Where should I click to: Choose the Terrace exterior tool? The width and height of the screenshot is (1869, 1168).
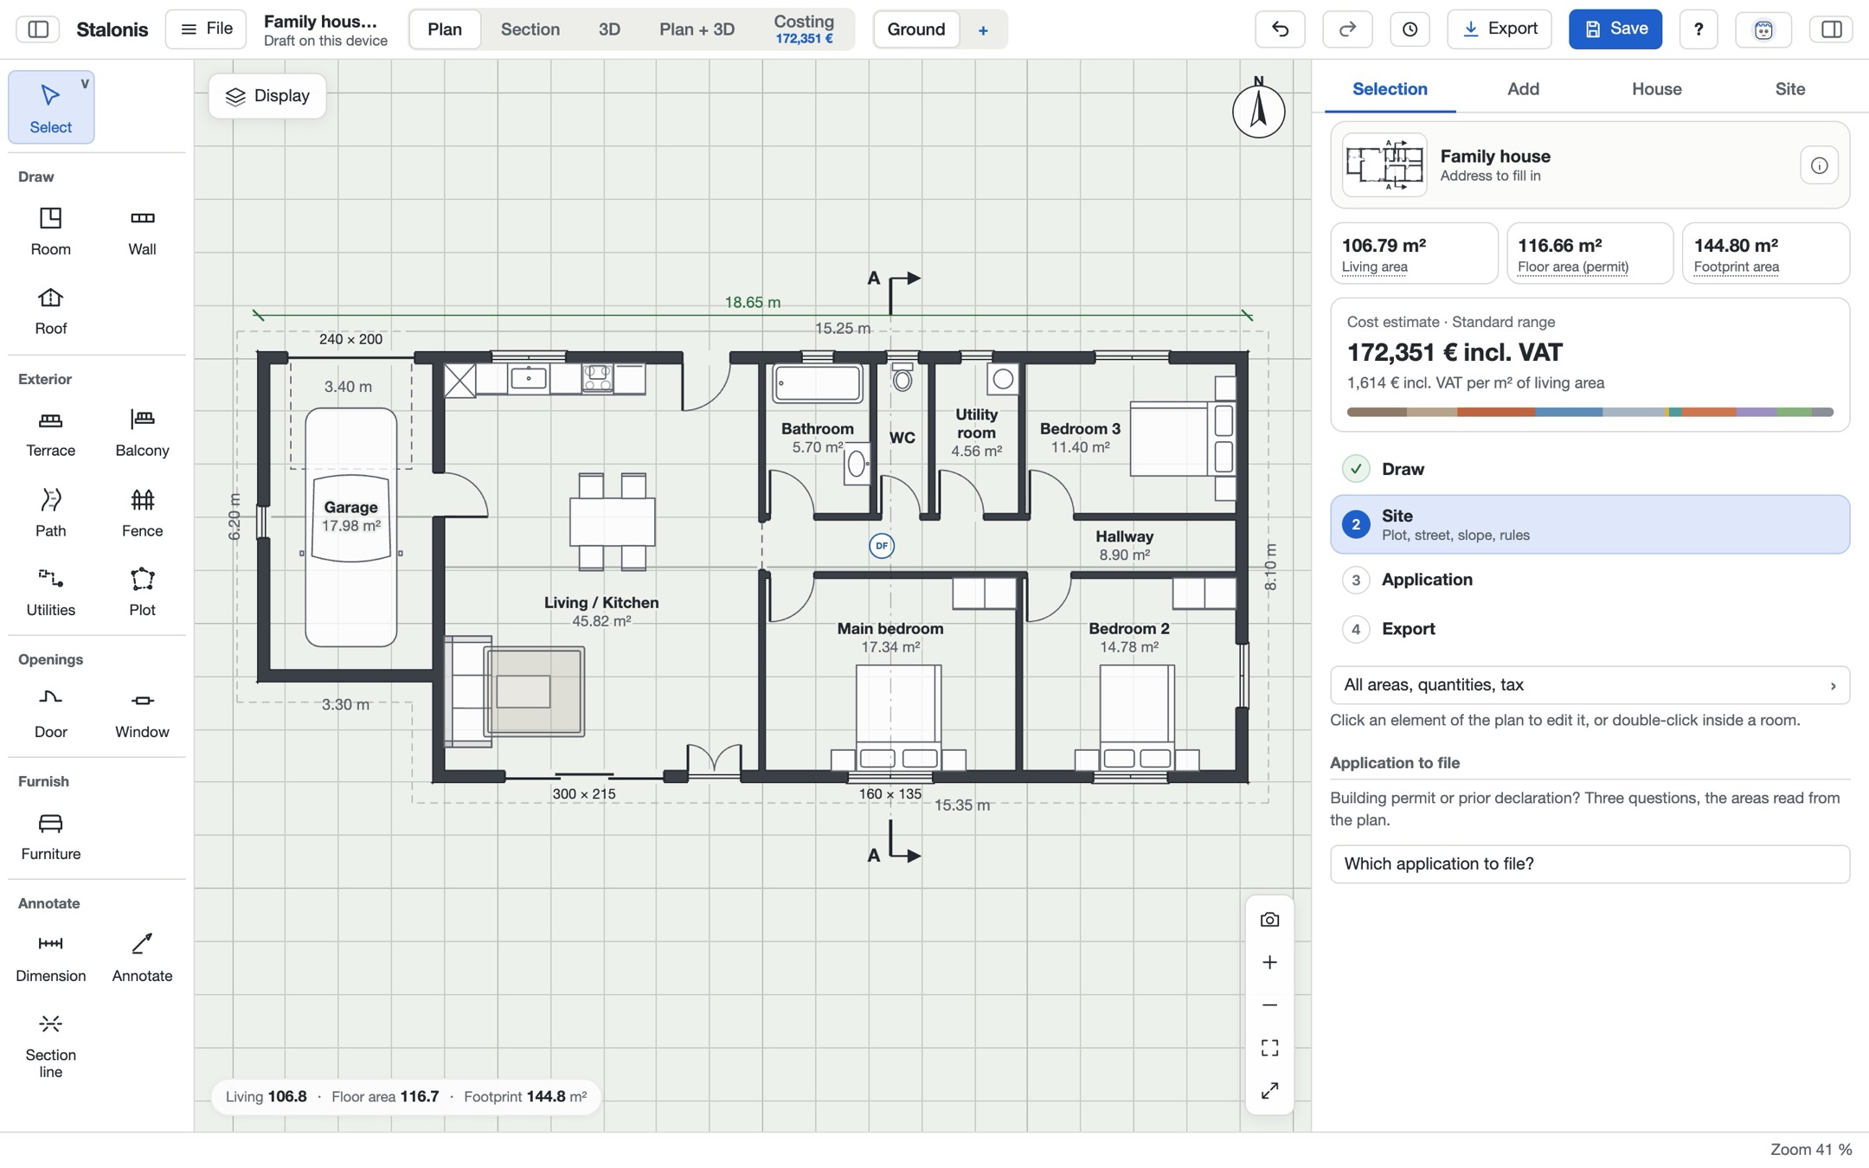tap(50, 433)
